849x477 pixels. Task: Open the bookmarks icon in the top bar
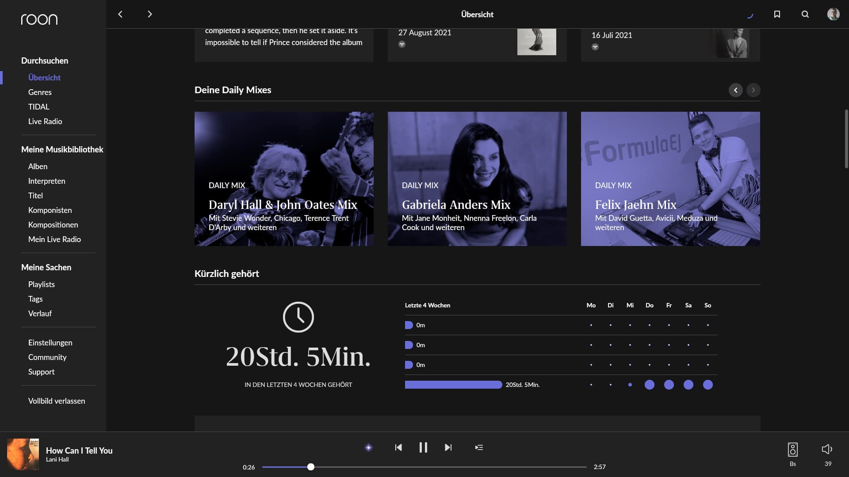click(777, 14)
